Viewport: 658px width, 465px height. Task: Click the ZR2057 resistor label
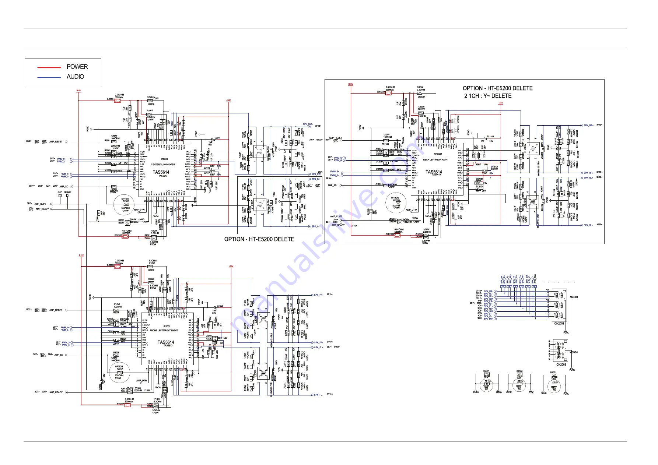[421, 97]
